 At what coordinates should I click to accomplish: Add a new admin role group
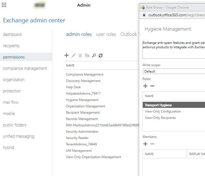point(67,55)
